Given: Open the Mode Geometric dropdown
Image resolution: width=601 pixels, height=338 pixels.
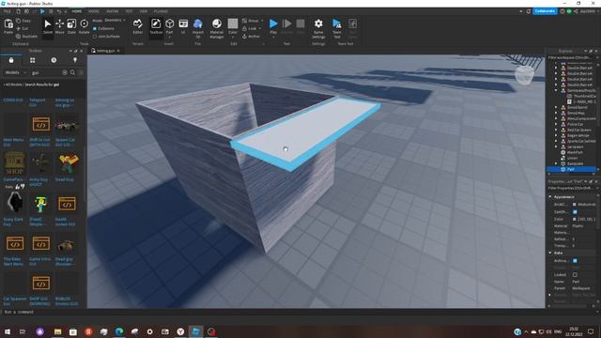Looking at the screenshot, I should 115,21.
